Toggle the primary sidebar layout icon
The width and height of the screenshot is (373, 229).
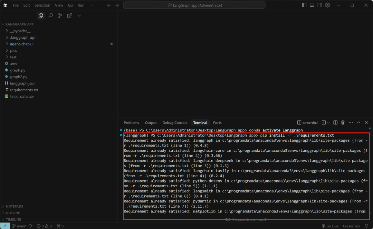[304, 5]
